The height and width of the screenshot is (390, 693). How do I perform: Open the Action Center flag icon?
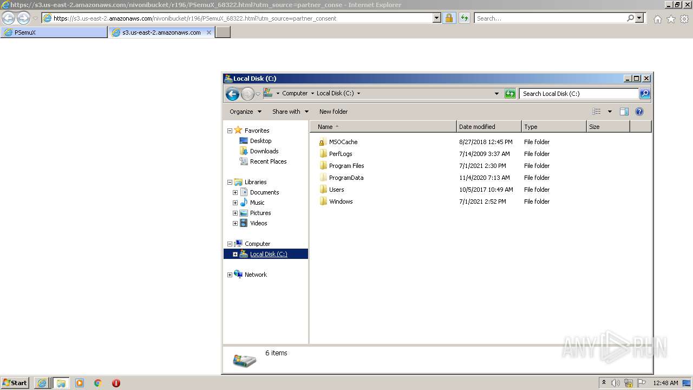pos(642,383)
